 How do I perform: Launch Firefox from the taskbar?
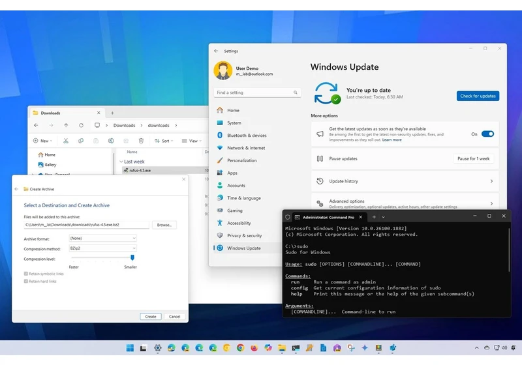[x=254, y=347]
